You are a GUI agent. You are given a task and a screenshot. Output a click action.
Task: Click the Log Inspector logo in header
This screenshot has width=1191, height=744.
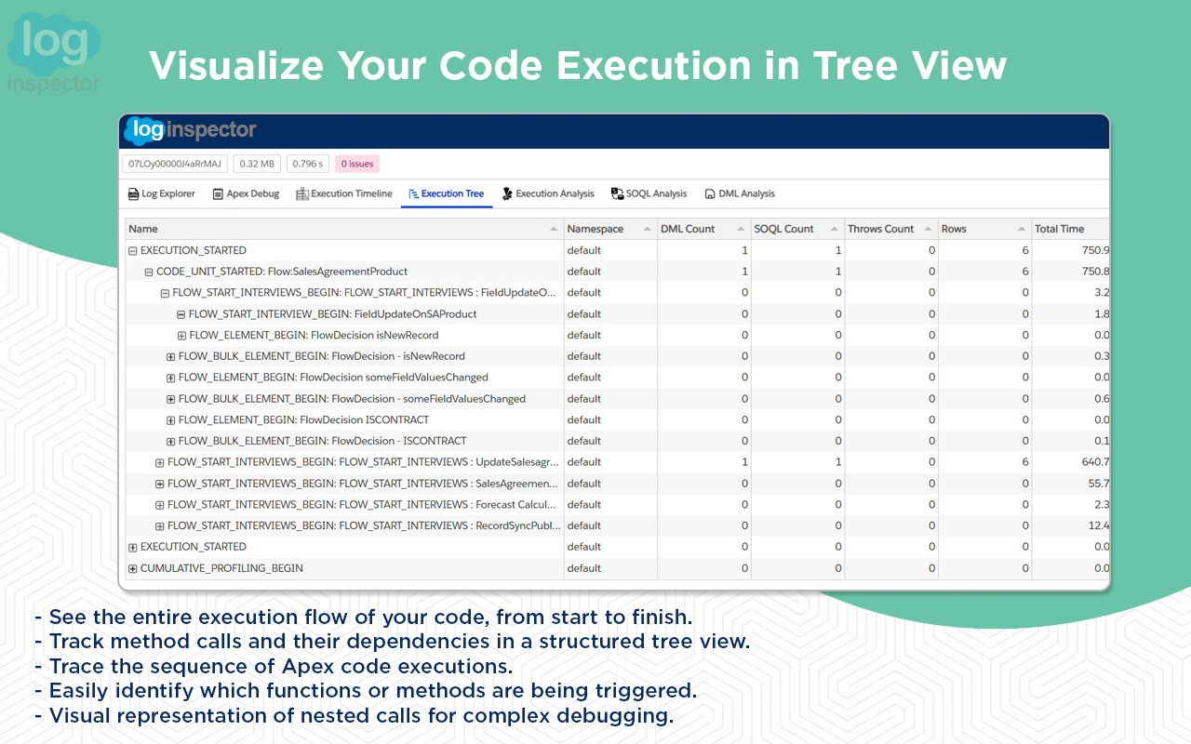pyautogui.click(x=190, y=130)
